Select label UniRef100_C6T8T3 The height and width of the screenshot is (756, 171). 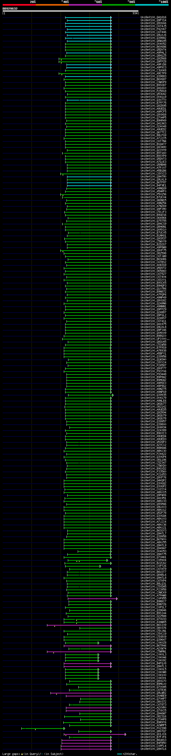tap(153, 705)
